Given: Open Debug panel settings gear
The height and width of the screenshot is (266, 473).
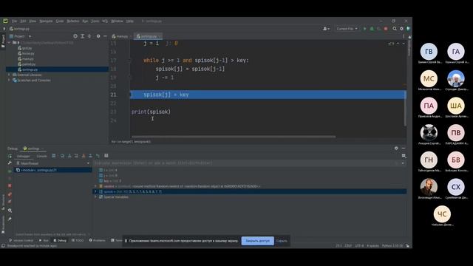Looking at the screenshot, I should tap(396, 149).
